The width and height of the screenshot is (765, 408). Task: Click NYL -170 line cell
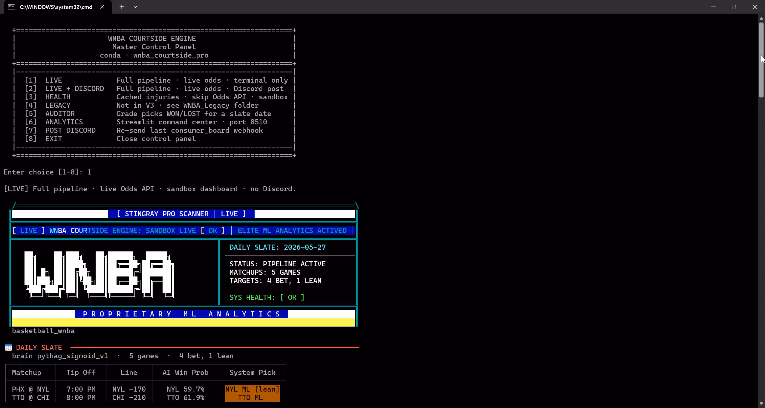pos(129,389)
